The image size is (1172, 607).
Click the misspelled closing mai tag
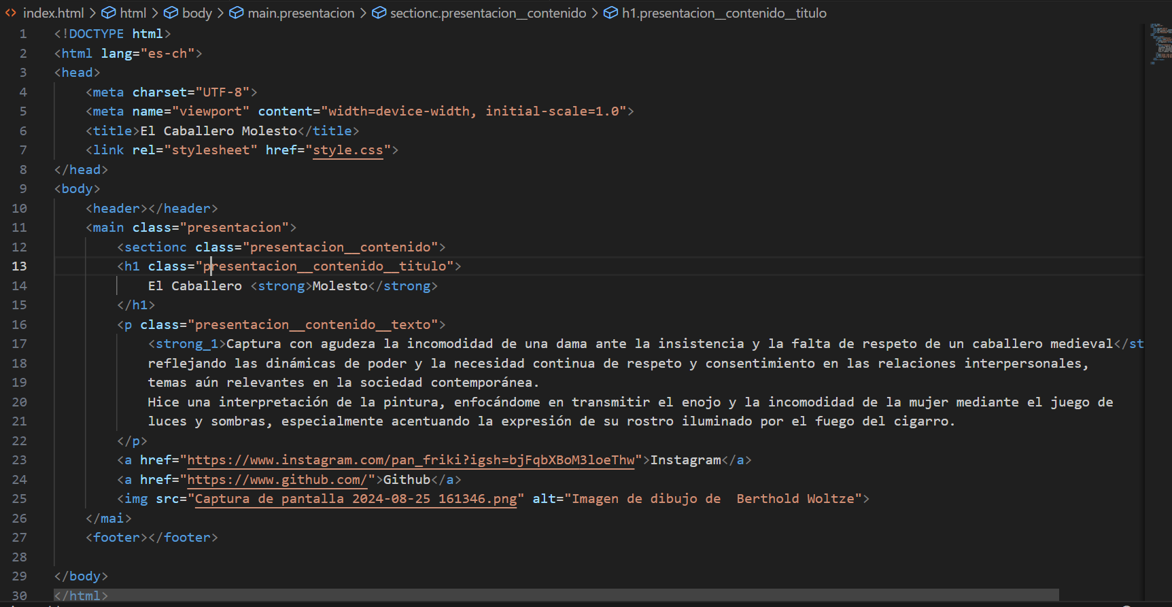coord(109,519)
